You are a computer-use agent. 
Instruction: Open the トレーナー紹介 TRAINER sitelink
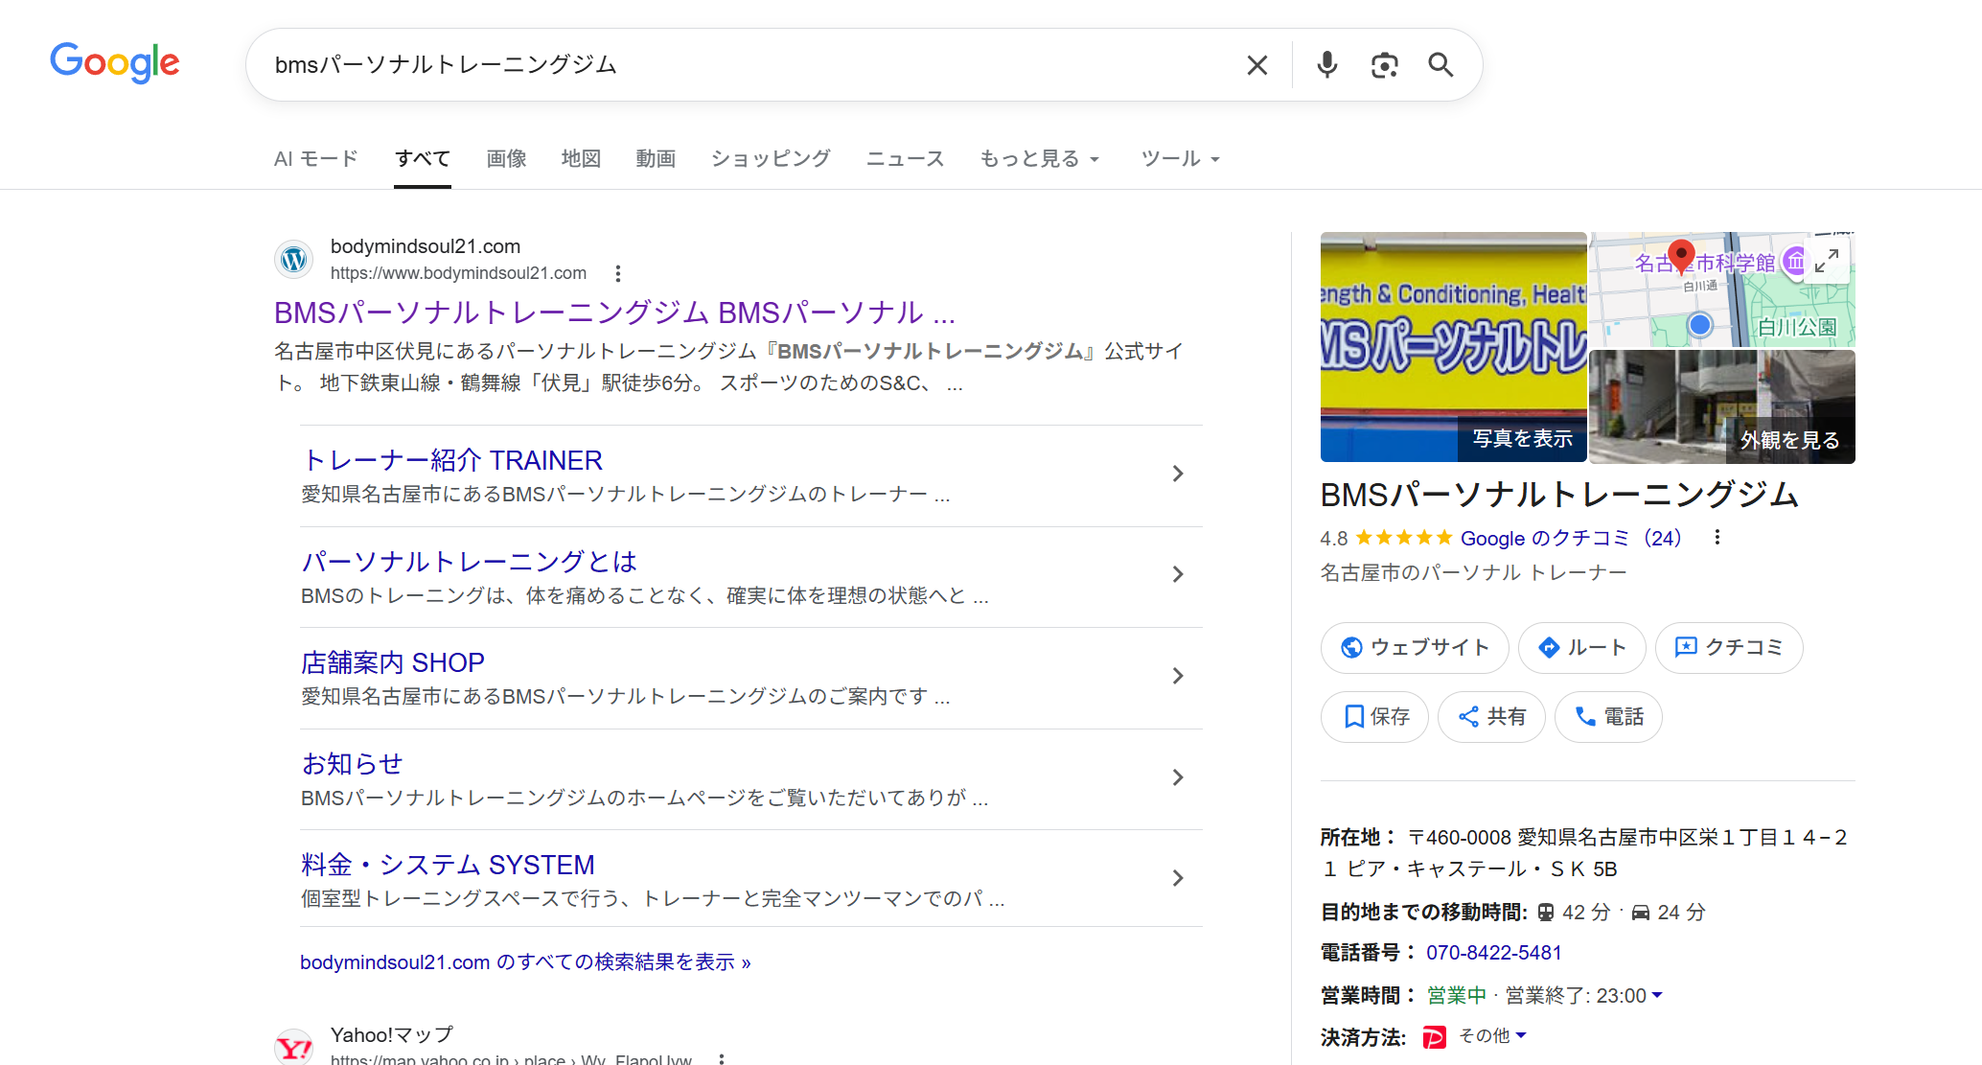click(x=452, y=461)
